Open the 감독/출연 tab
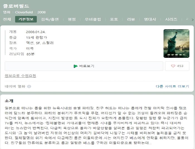The image size is (195, 149). 50,19
